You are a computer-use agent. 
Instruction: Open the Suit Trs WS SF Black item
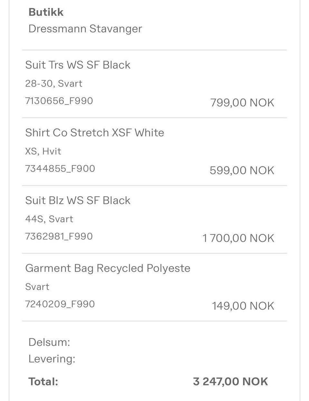coord(78,65)
